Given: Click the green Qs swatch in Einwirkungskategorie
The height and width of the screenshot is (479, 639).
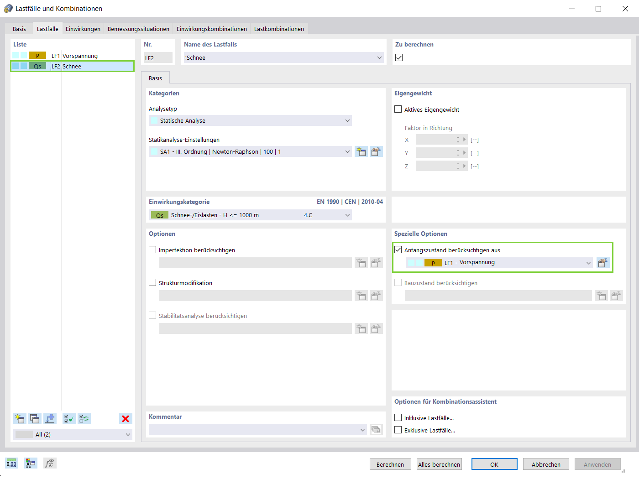Looking at the screenshot, I should click(159, 215).
